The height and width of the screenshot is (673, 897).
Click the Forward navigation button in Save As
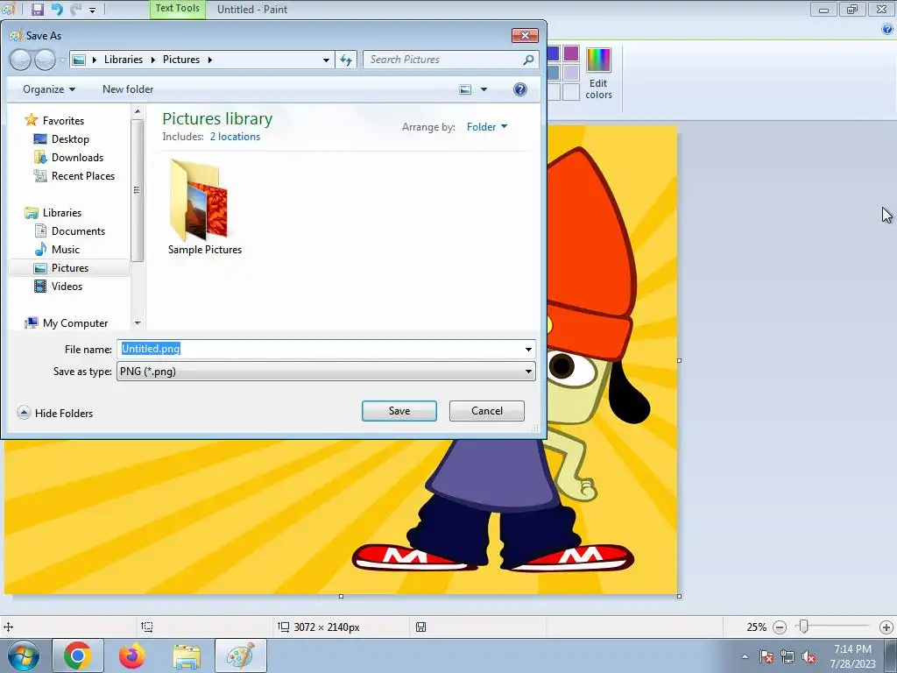[x=46, y=60]
